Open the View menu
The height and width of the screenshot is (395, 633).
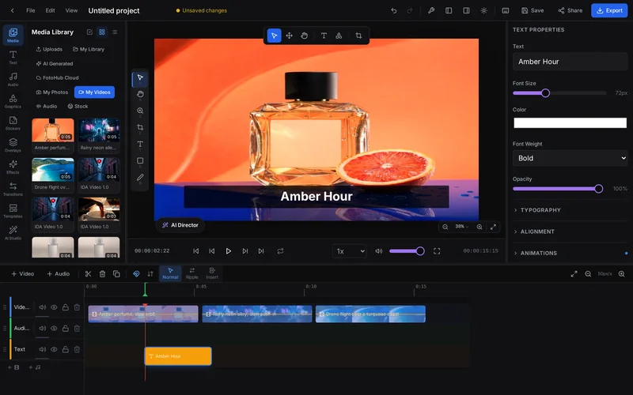[x=71, y=10]
